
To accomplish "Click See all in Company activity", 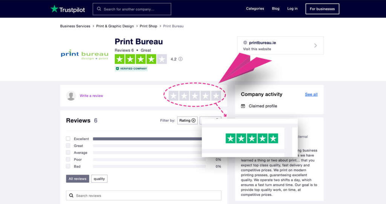I will pyautogui.click(x=311, y=94).
